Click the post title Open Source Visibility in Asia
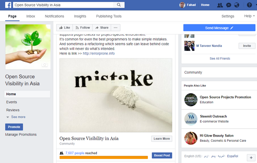This screenshot has width=257, height=163. (89, 139)
